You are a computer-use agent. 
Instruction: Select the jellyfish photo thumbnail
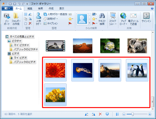point(83,70)
